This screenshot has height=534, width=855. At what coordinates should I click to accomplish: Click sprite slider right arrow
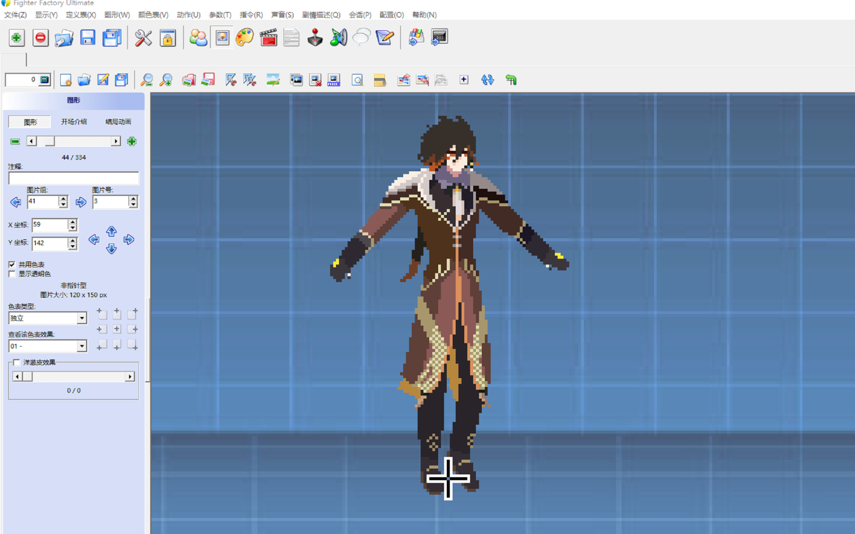[x=115, y=141]
